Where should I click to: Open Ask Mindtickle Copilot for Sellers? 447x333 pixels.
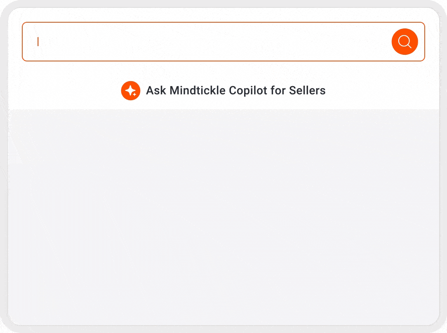(x=235, y=91)
